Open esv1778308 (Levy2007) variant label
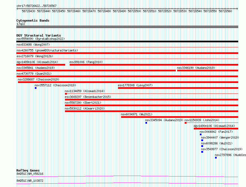This screenshot has height=187, width=246. tap(135, 85)
